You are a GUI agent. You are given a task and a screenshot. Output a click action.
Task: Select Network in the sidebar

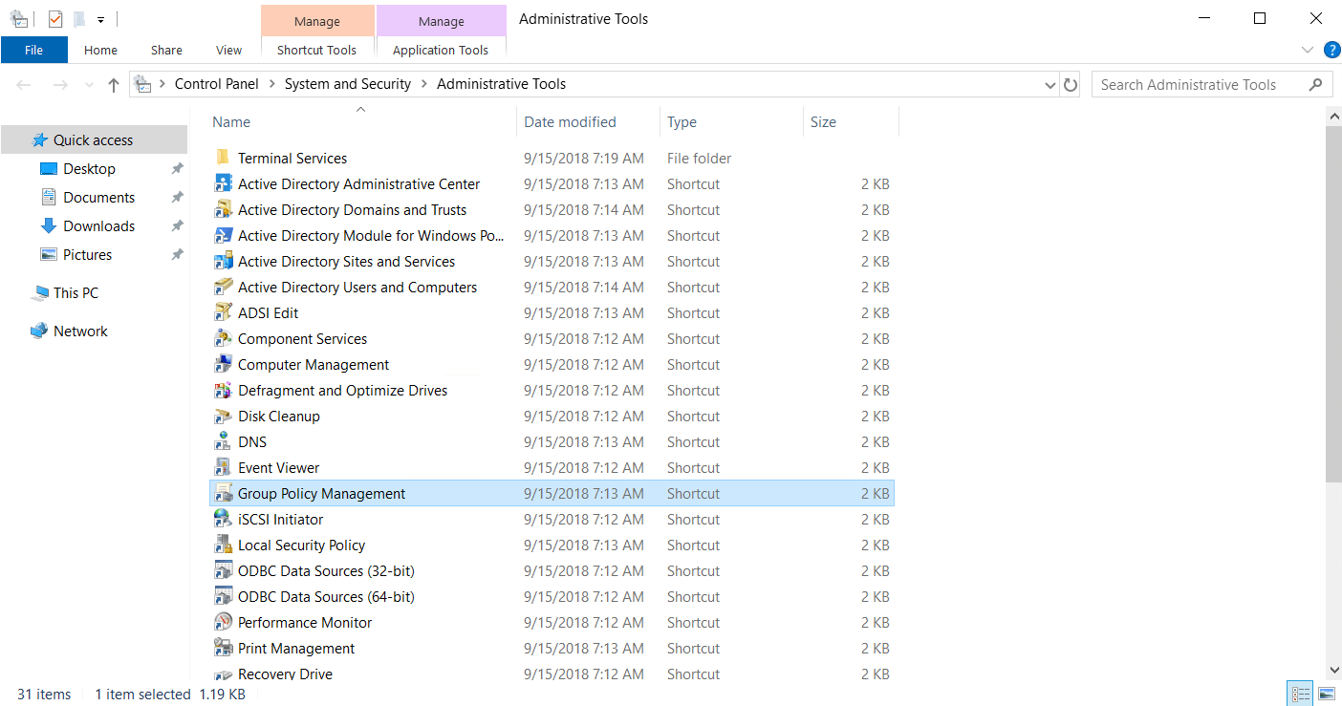click(80, 331)
